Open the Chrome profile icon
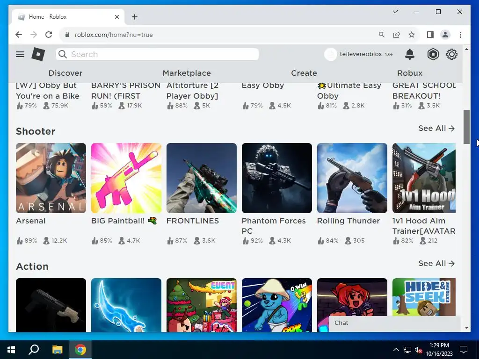This screenshot has width=479, height=359. [445, 35]
